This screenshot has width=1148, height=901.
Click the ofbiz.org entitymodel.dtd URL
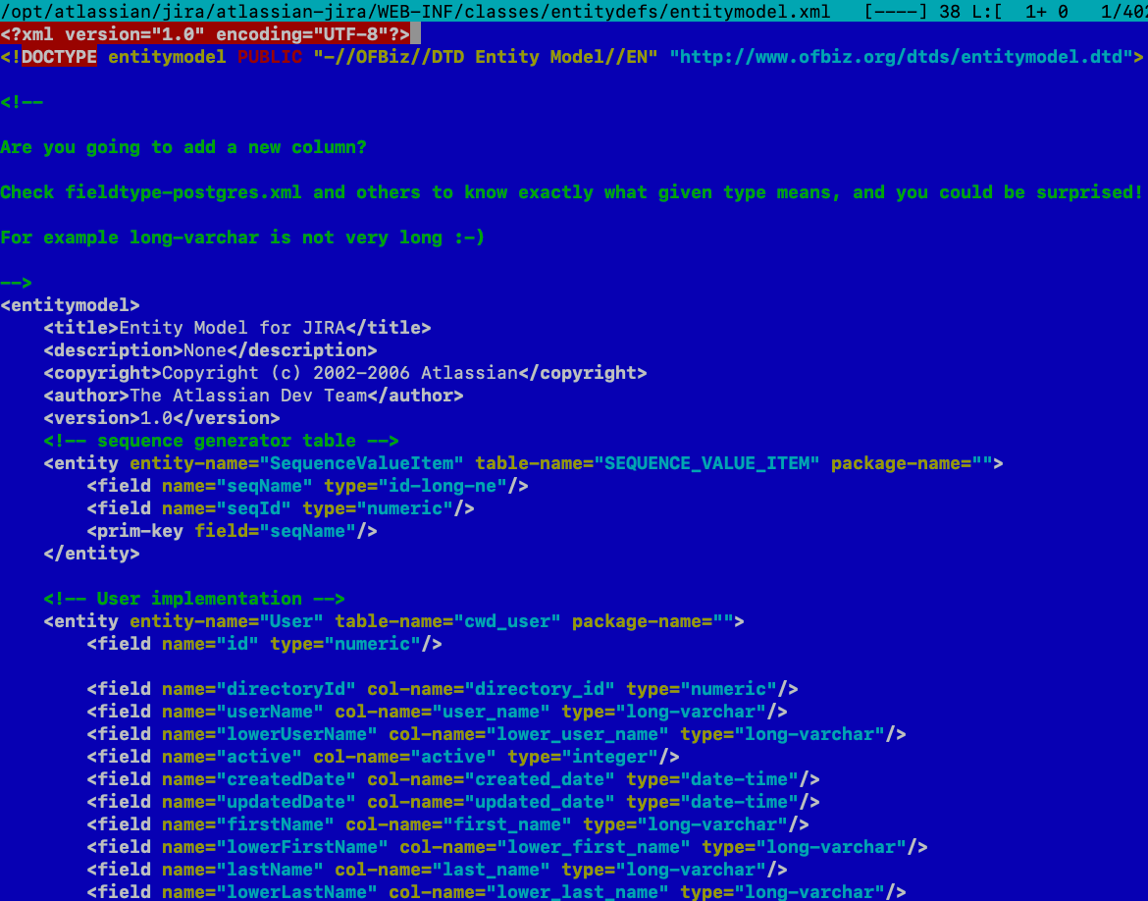901,56
